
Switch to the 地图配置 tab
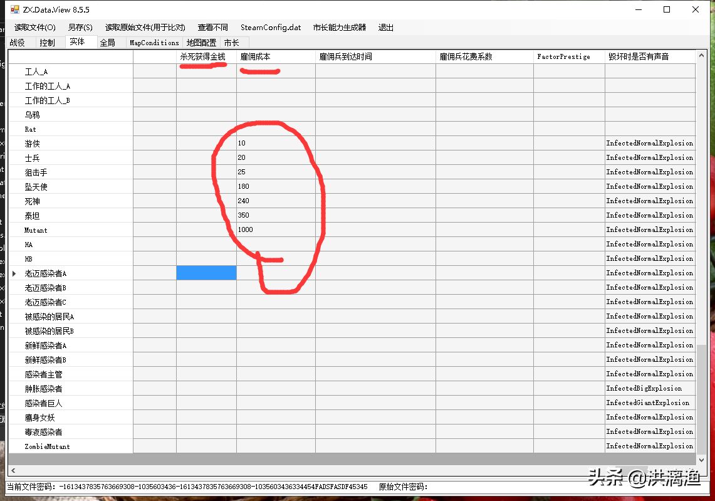[x=201, y=43]
